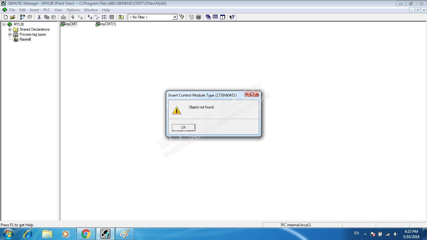Open Windows Media Player from taskbar
The image size is (427, 240).
[66, 234]
